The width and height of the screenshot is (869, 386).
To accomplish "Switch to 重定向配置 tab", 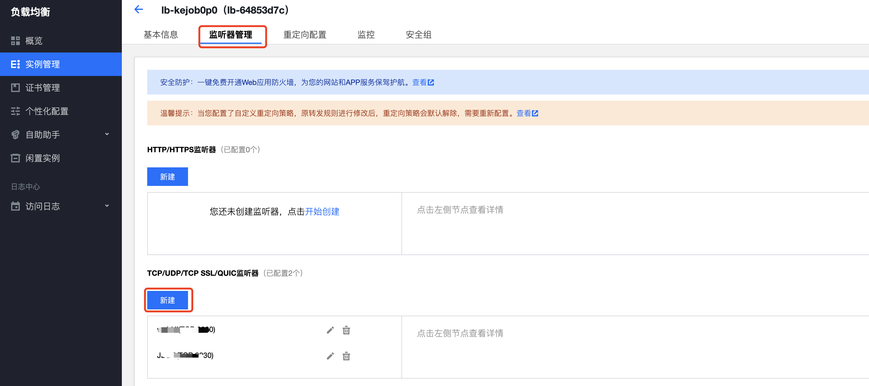I will click(x=305, y=35).
